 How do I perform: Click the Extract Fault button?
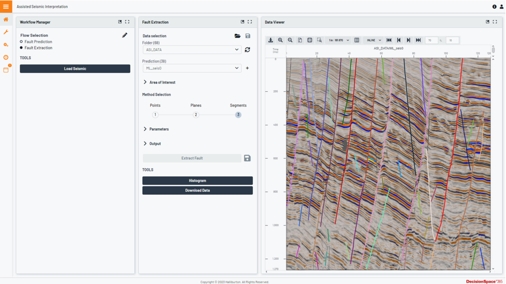[192, 158]
